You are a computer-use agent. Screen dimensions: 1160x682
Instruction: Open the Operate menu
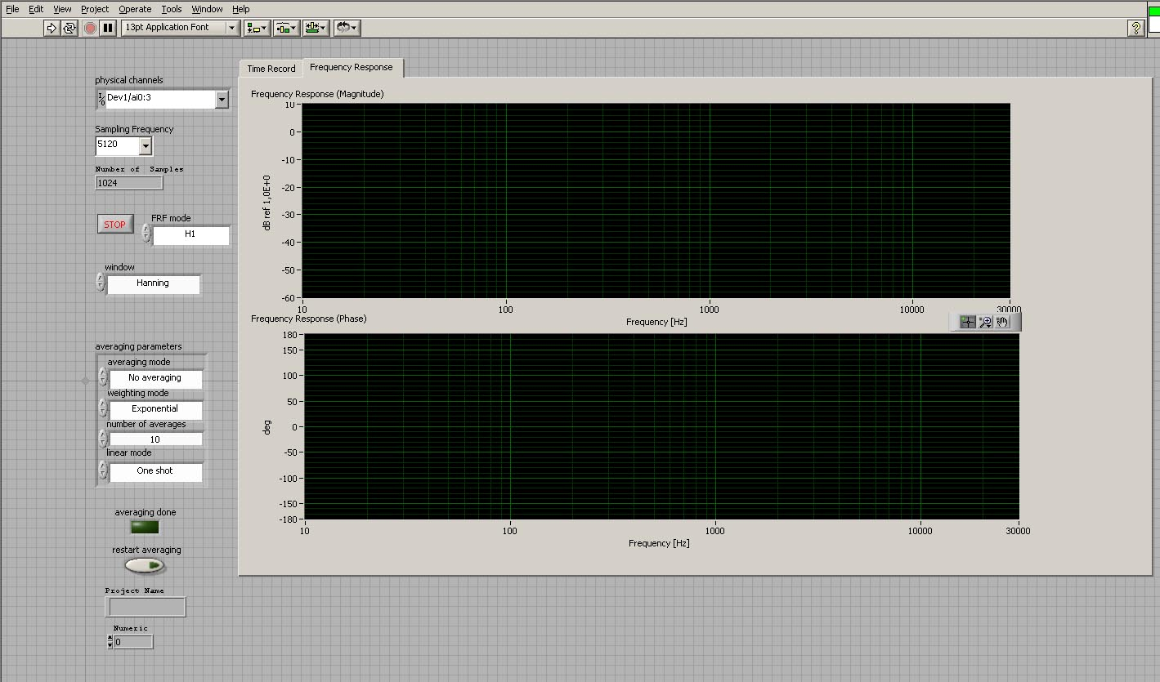click(x=135, y=9)
